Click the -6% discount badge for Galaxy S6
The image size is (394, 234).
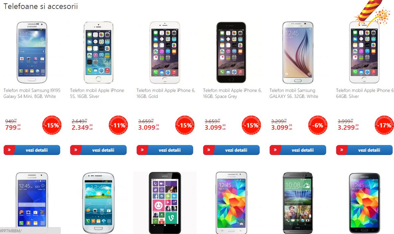click(x=318, y=125)
